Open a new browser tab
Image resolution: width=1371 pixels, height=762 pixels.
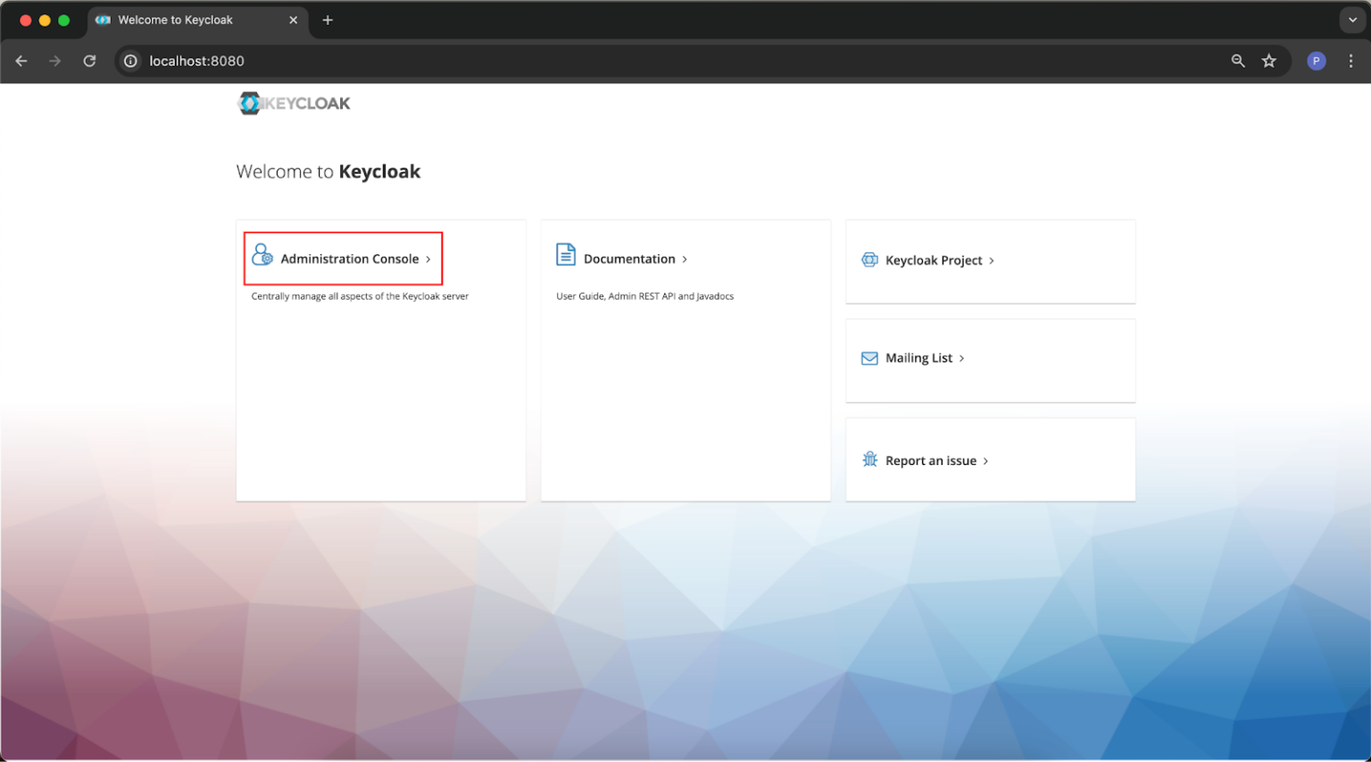328,19
